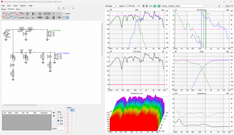Add a driver speaker icon to the schematic
234x135 pixels.
pos(54,18)
